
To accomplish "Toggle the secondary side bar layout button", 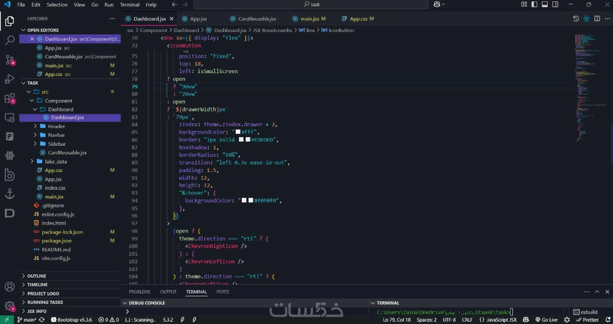I will [555, 5].
